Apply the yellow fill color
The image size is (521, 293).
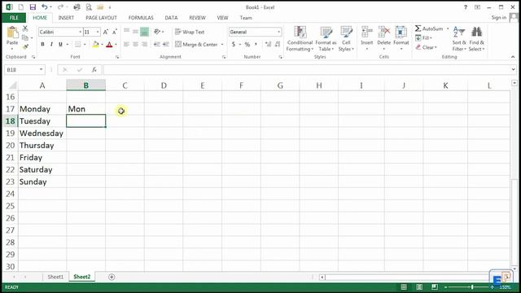(x=95, y=44)
